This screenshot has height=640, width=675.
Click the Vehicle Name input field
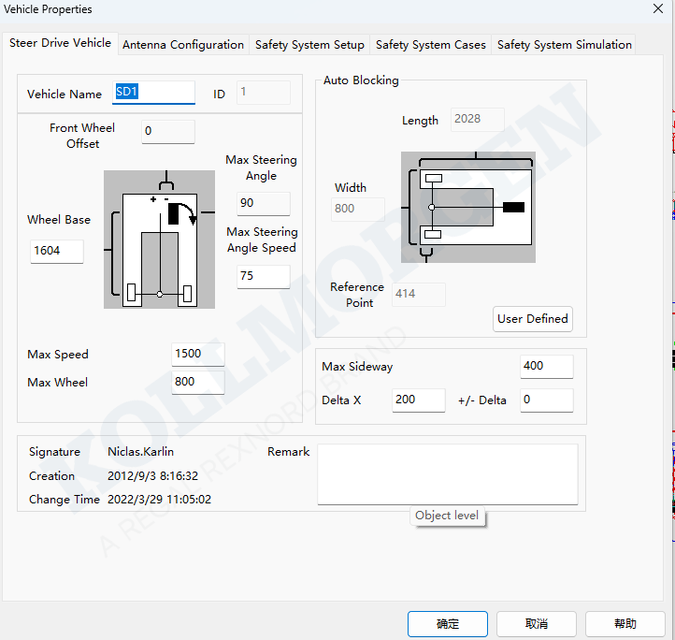point(154,93)
